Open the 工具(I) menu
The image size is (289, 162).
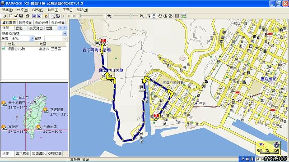tap(67, 10)
